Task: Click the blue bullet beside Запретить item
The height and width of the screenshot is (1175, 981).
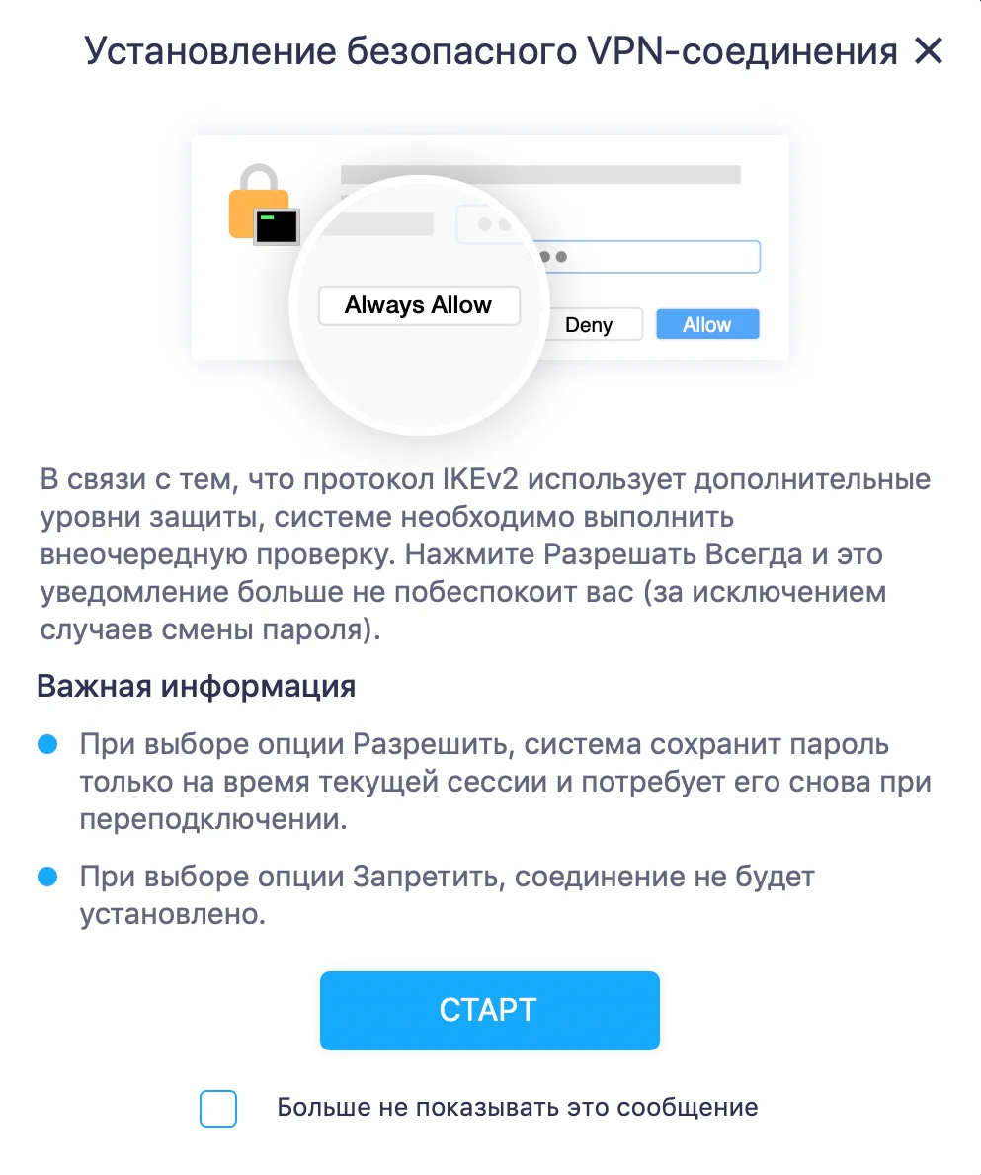Action: (x=48, y=876)
